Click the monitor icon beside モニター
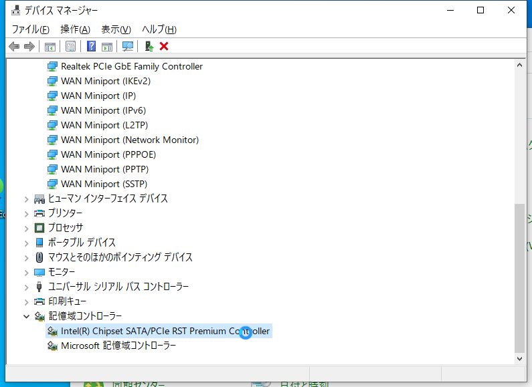This screenshot has width=532, height=387. [39, 272]
